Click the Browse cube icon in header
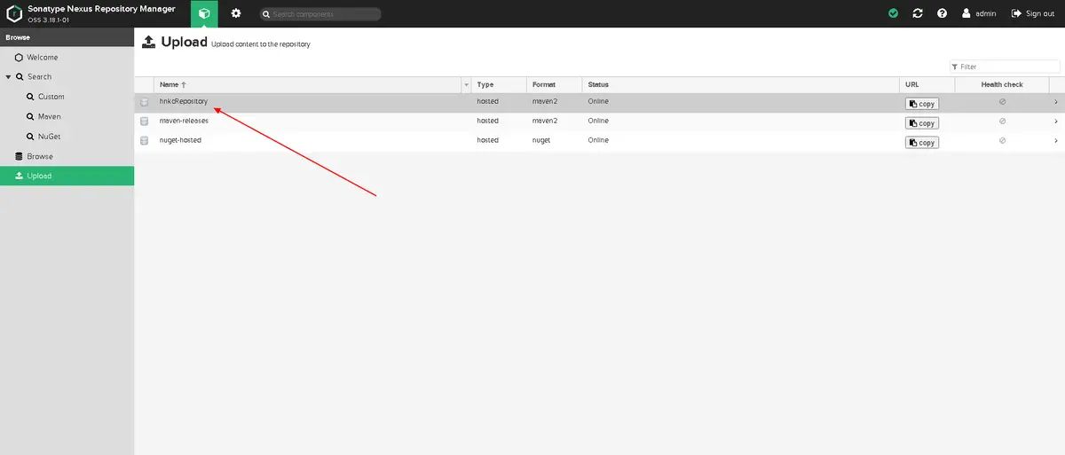This screenshot has height=455, width=1065. [x=204, y=13]
